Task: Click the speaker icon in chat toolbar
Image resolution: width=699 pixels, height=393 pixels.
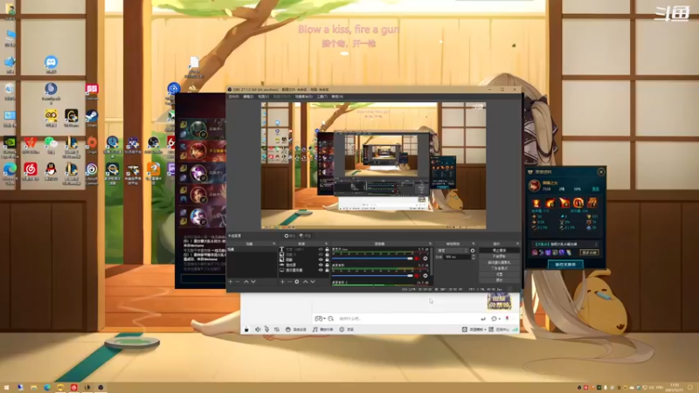Action: (x=258, y=329)
